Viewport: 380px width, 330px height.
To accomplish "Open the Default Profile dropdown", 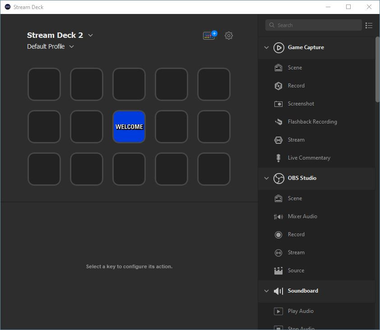I will (x=71, y=46).
